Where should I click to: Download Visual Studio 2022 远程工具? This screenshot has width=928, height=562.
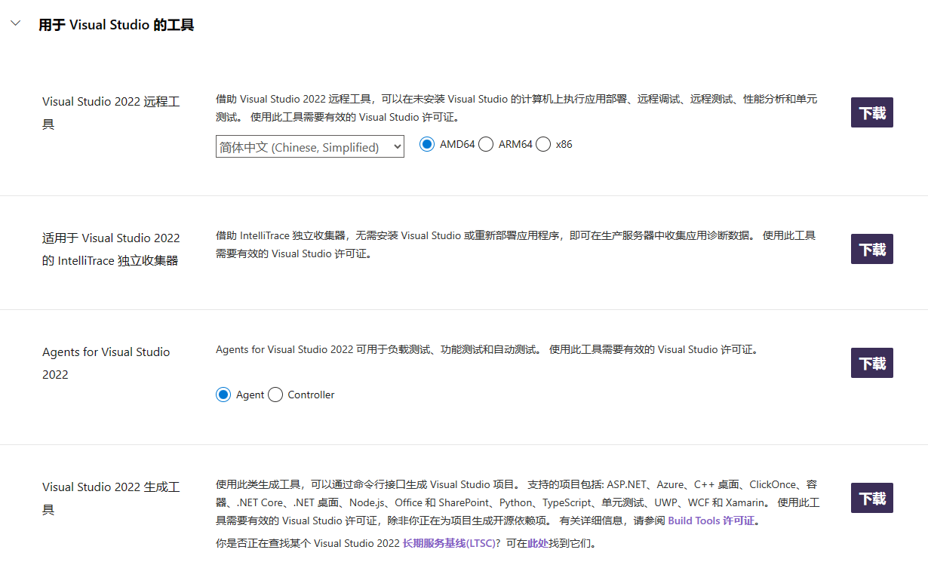872,113
